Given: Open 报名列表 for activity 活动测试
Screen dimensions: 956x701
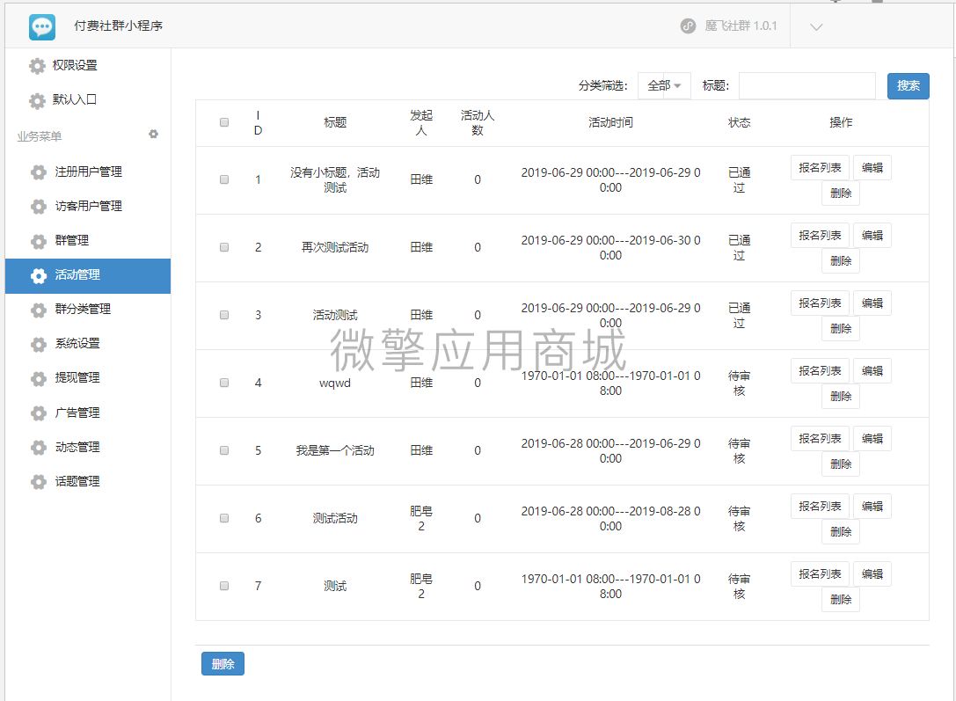Looking at the screenshot, I should point(819,303).
